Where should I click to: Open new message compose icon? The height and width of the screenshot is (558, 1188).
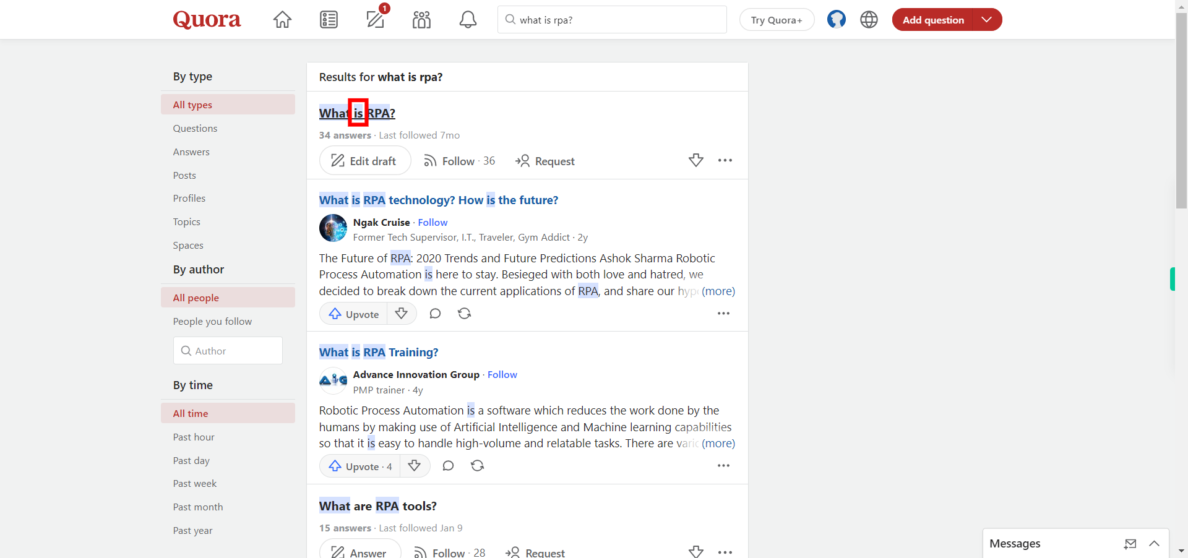(1130, 544)
